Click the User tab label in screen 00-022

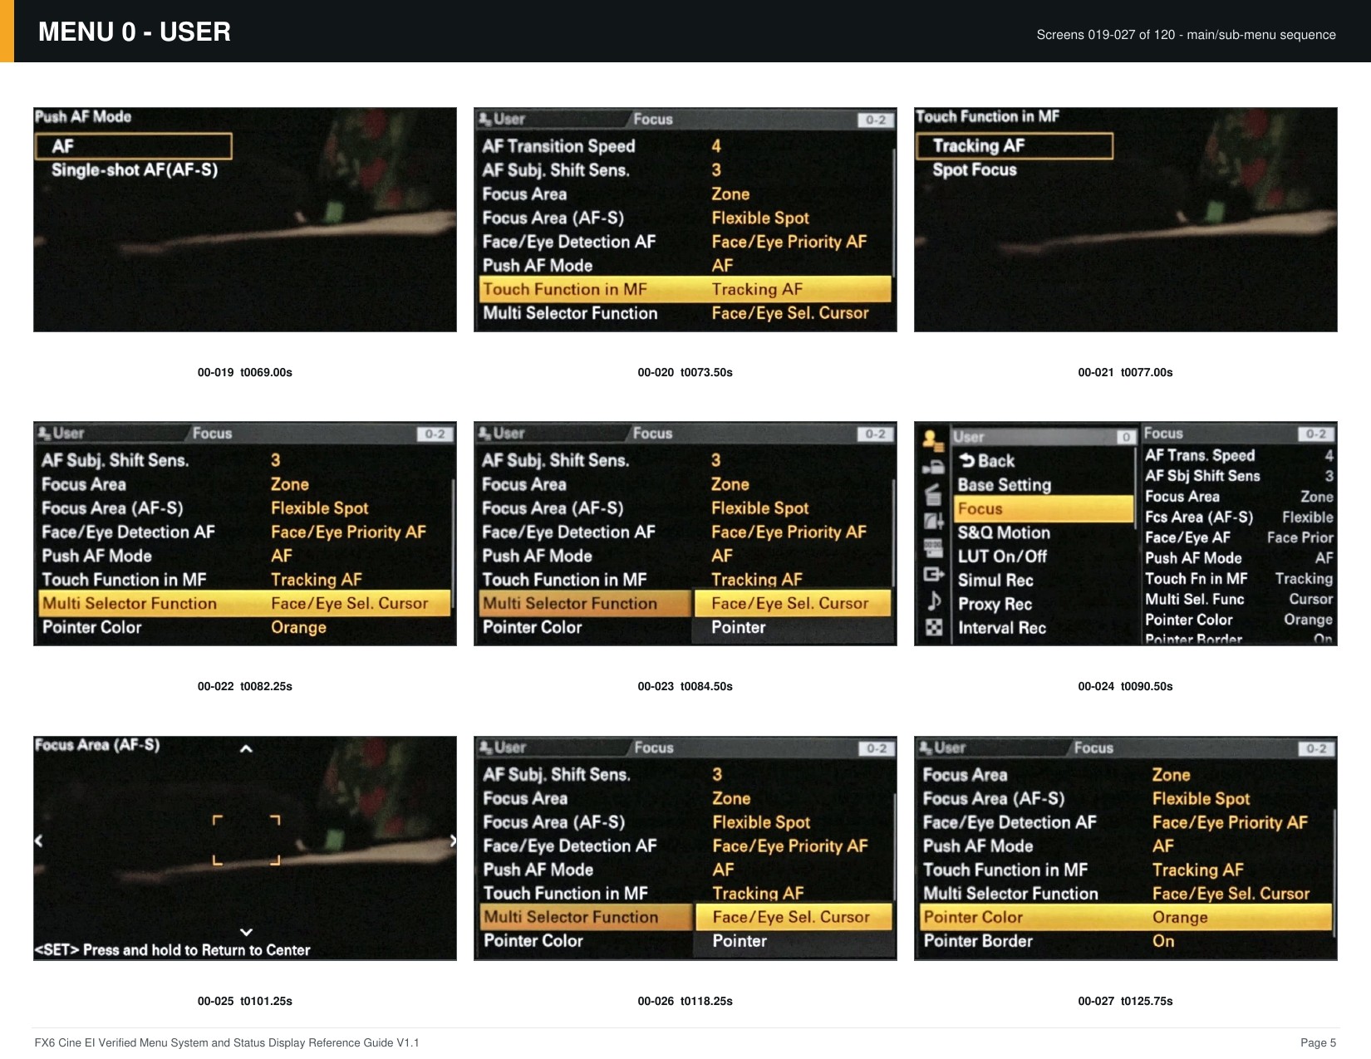(69, 434)
